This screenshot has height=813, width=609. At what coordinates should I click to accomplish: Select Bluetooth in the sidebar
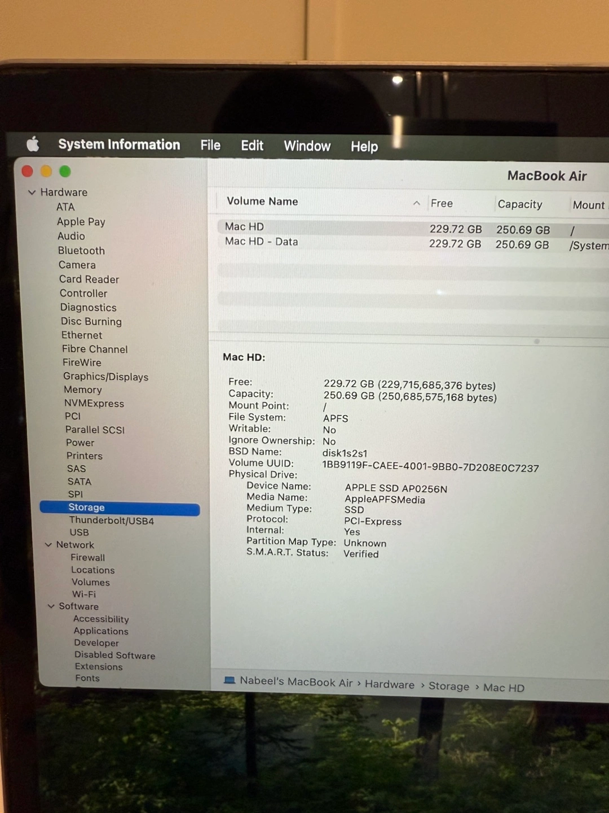(81, 251)
